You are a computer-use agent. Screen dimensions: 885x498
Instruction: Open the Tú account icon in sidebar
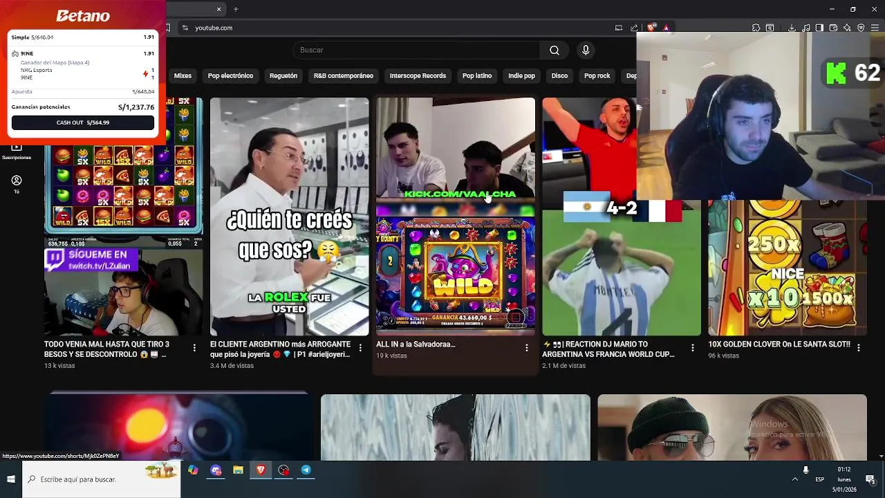click(x=17, y=183)
